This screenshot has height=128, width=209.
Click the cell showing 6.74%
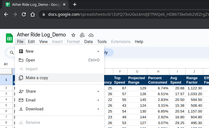[x=158, y=88]
